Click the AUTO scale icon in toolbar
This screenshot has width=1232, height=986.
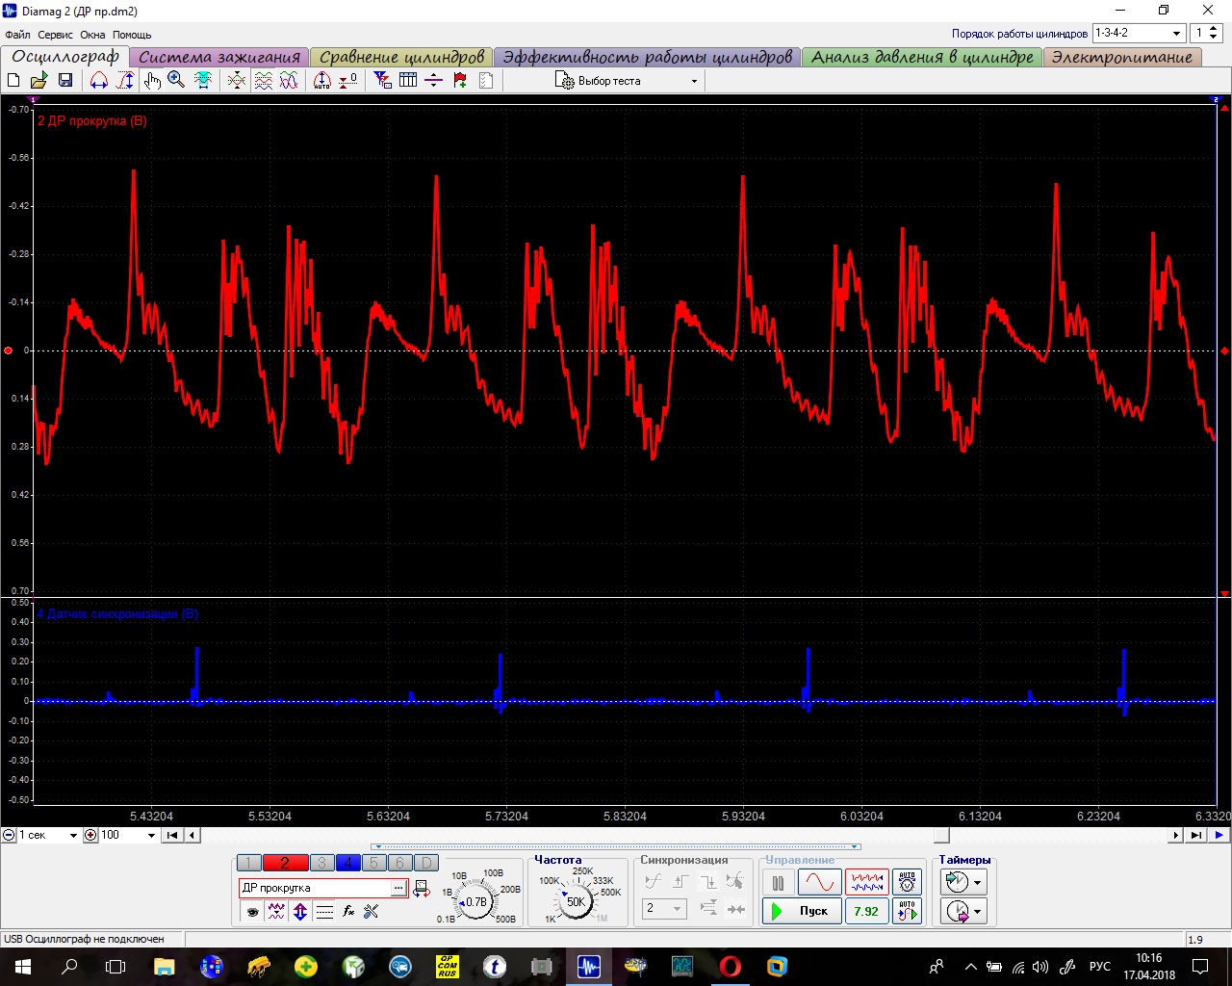pyautogui.click(x=322, y=81)
